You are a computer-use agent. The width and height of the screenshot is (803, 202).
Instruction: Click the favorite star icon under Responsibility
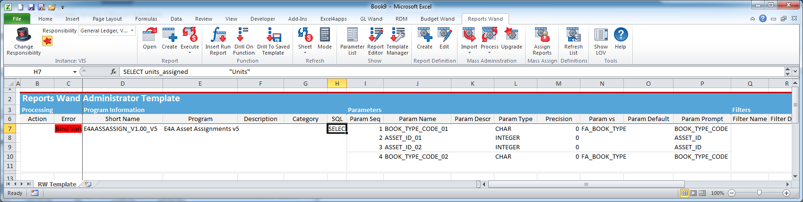[47, 41]
